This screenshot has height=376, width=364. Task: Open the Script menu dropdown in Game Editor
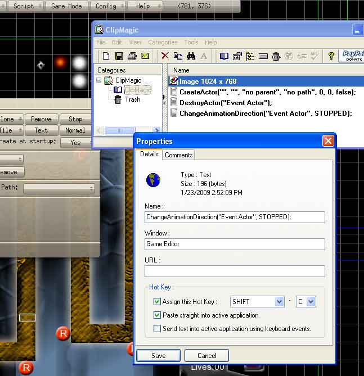25,6
